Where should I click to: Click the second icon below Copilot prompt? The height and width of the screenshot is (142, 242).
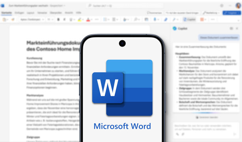coord(183,134)
